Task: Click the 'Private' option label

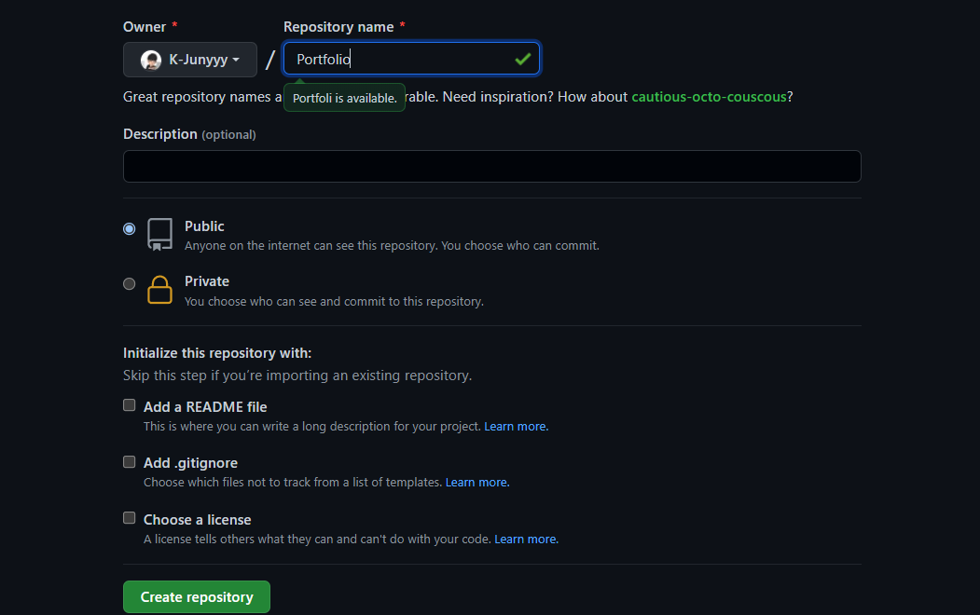Action: pos(207,281)
